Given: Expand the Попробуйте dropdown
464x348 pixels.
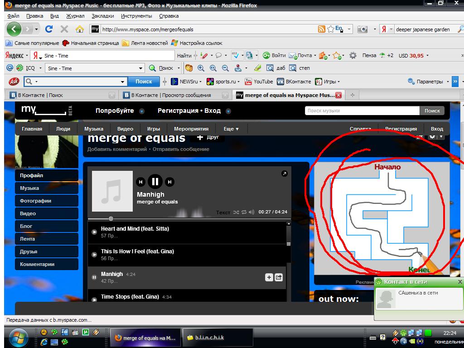Looking at the screenshot, I should click(x=142, y=111).
